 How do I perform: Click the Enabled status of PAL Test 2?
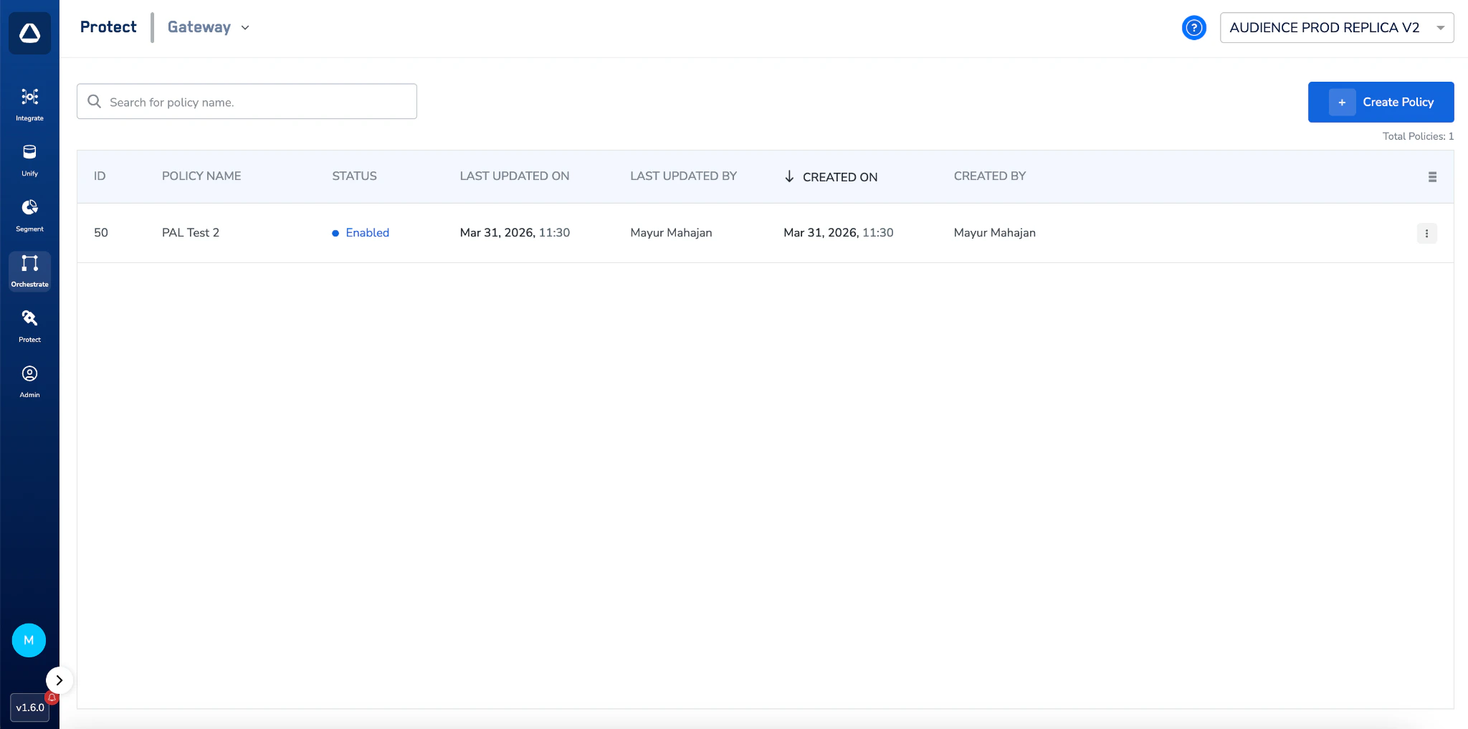click(366, 232)
